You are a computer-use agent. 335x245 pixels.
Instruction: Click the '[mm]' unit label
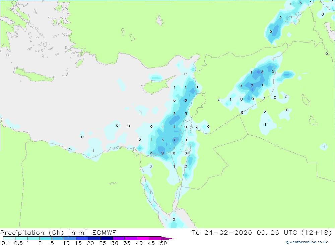78,233
